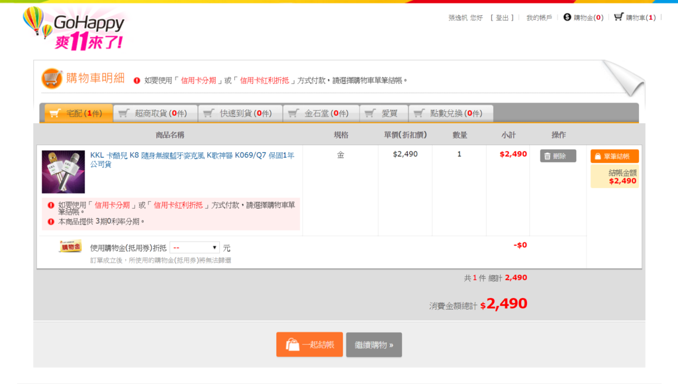Click the red subtotal $2,490 in 小計 column
This screenshot has height=384, width=678.
pos(513,154)
